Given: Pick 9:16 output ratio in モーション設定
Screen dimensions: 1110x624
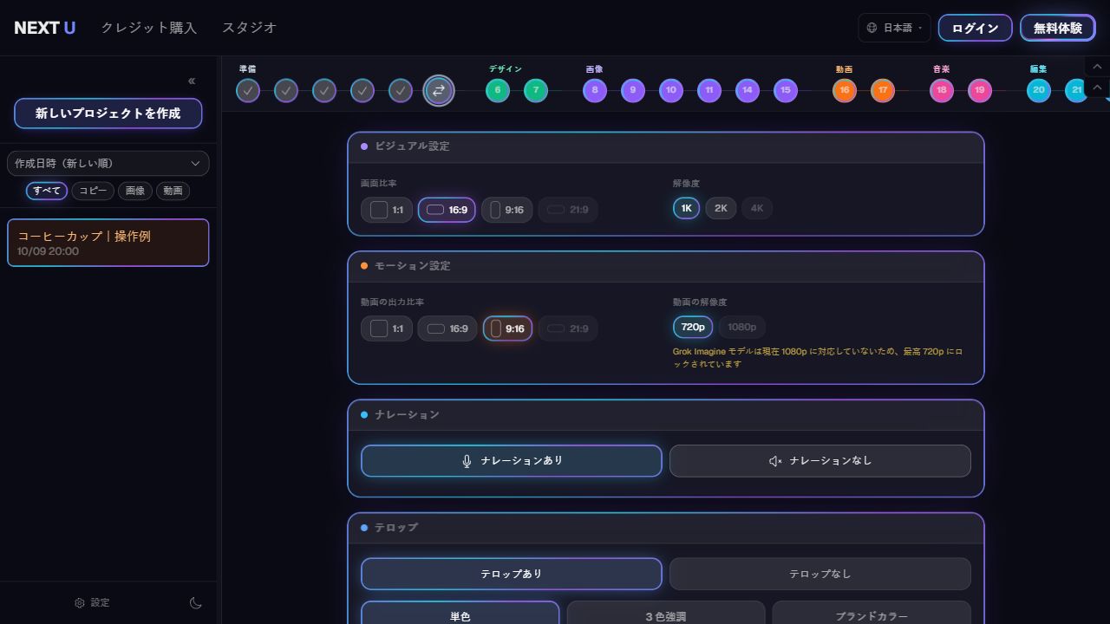Looking at the screenshot, I should [x=507, y=328].
